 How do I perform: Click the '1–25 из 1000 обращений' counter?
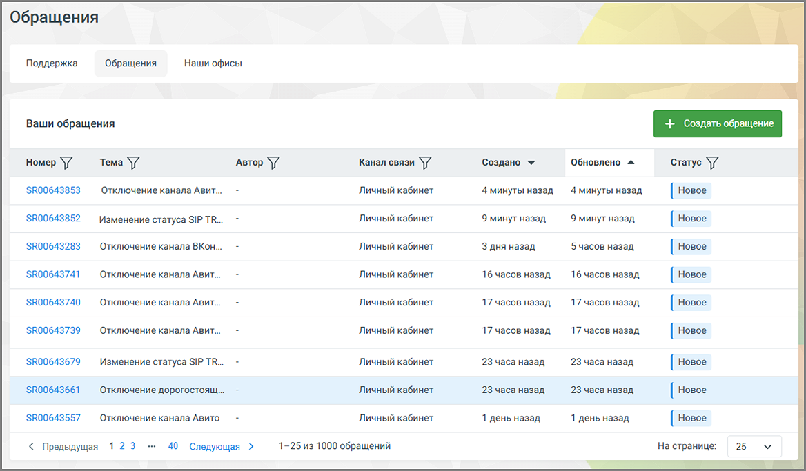click(x=335, y=446)
